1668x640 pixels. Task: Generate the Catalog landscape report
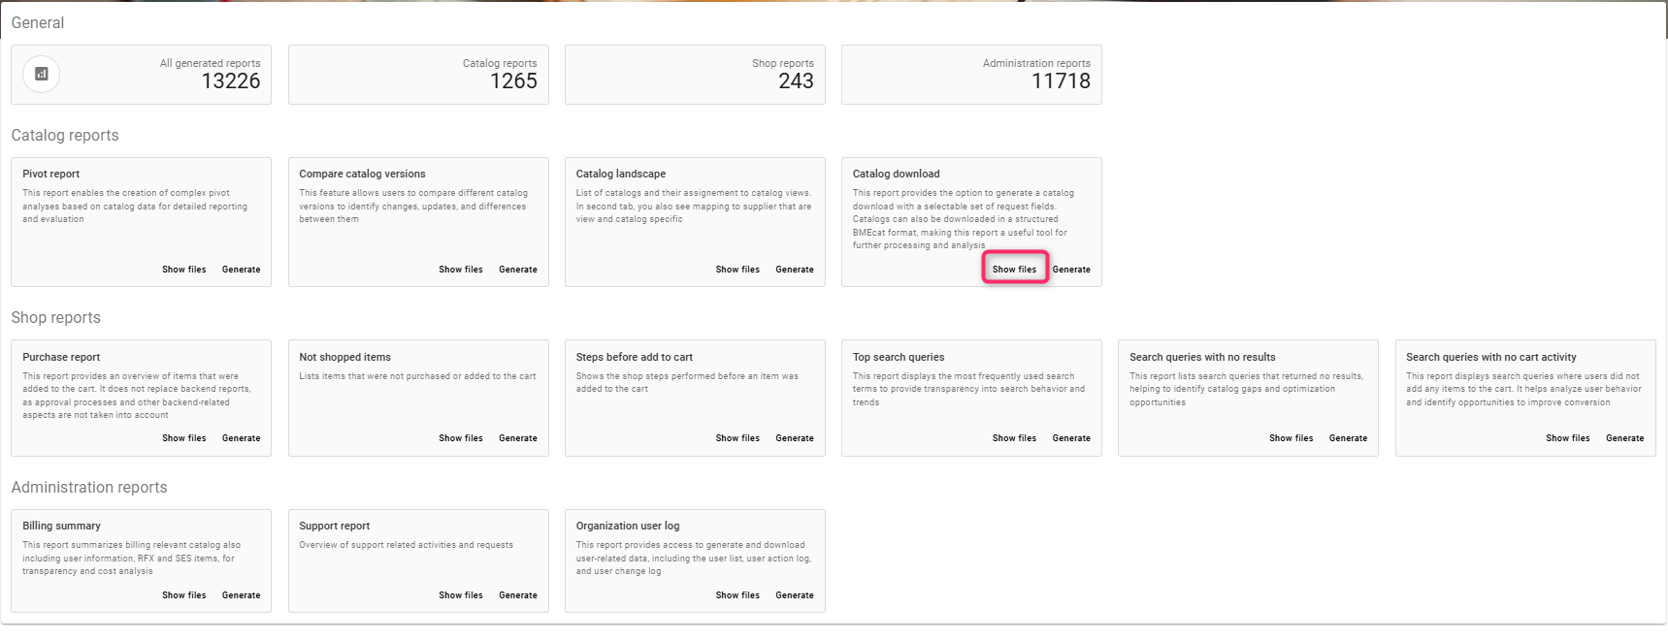[794, 270]
